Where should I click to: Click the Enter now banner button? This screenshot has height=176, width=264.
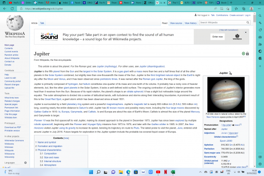point(217,37)
